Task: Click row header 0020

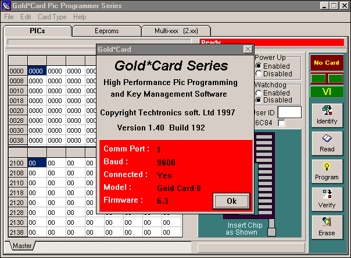Action: point(18,111)
